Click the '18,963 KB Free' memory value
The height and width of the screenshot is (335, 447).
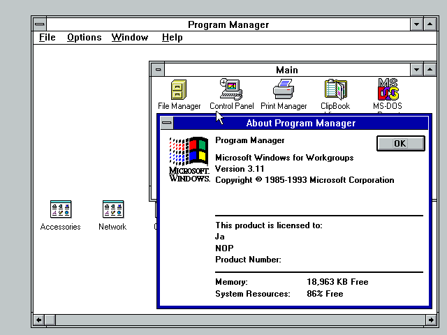337,282
